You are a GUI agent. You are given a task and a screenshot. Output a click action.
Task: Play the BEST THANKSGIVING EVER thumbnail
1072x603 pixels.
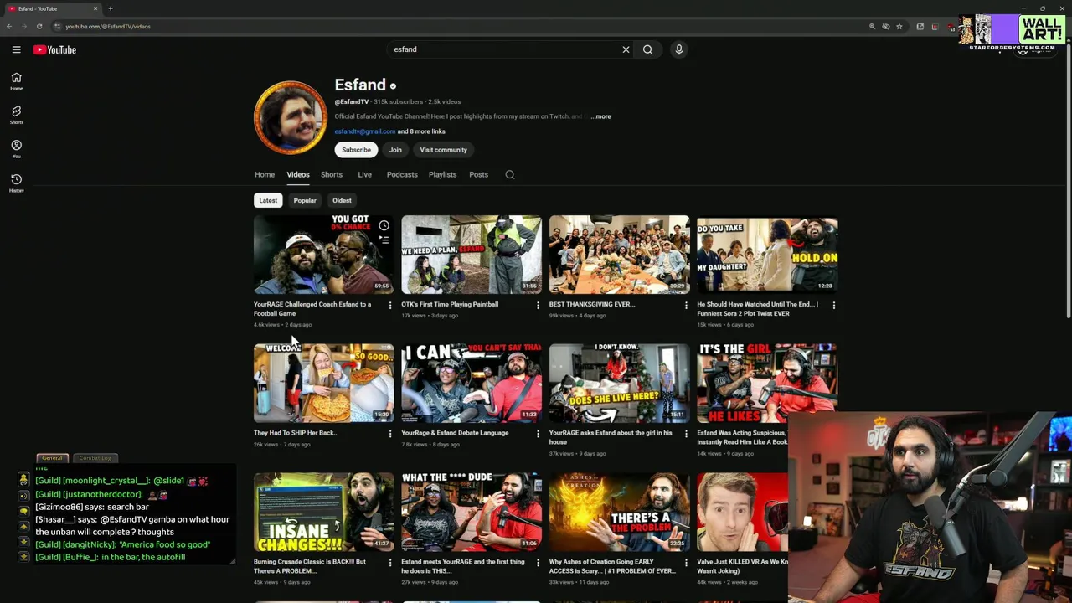[619, 255]
